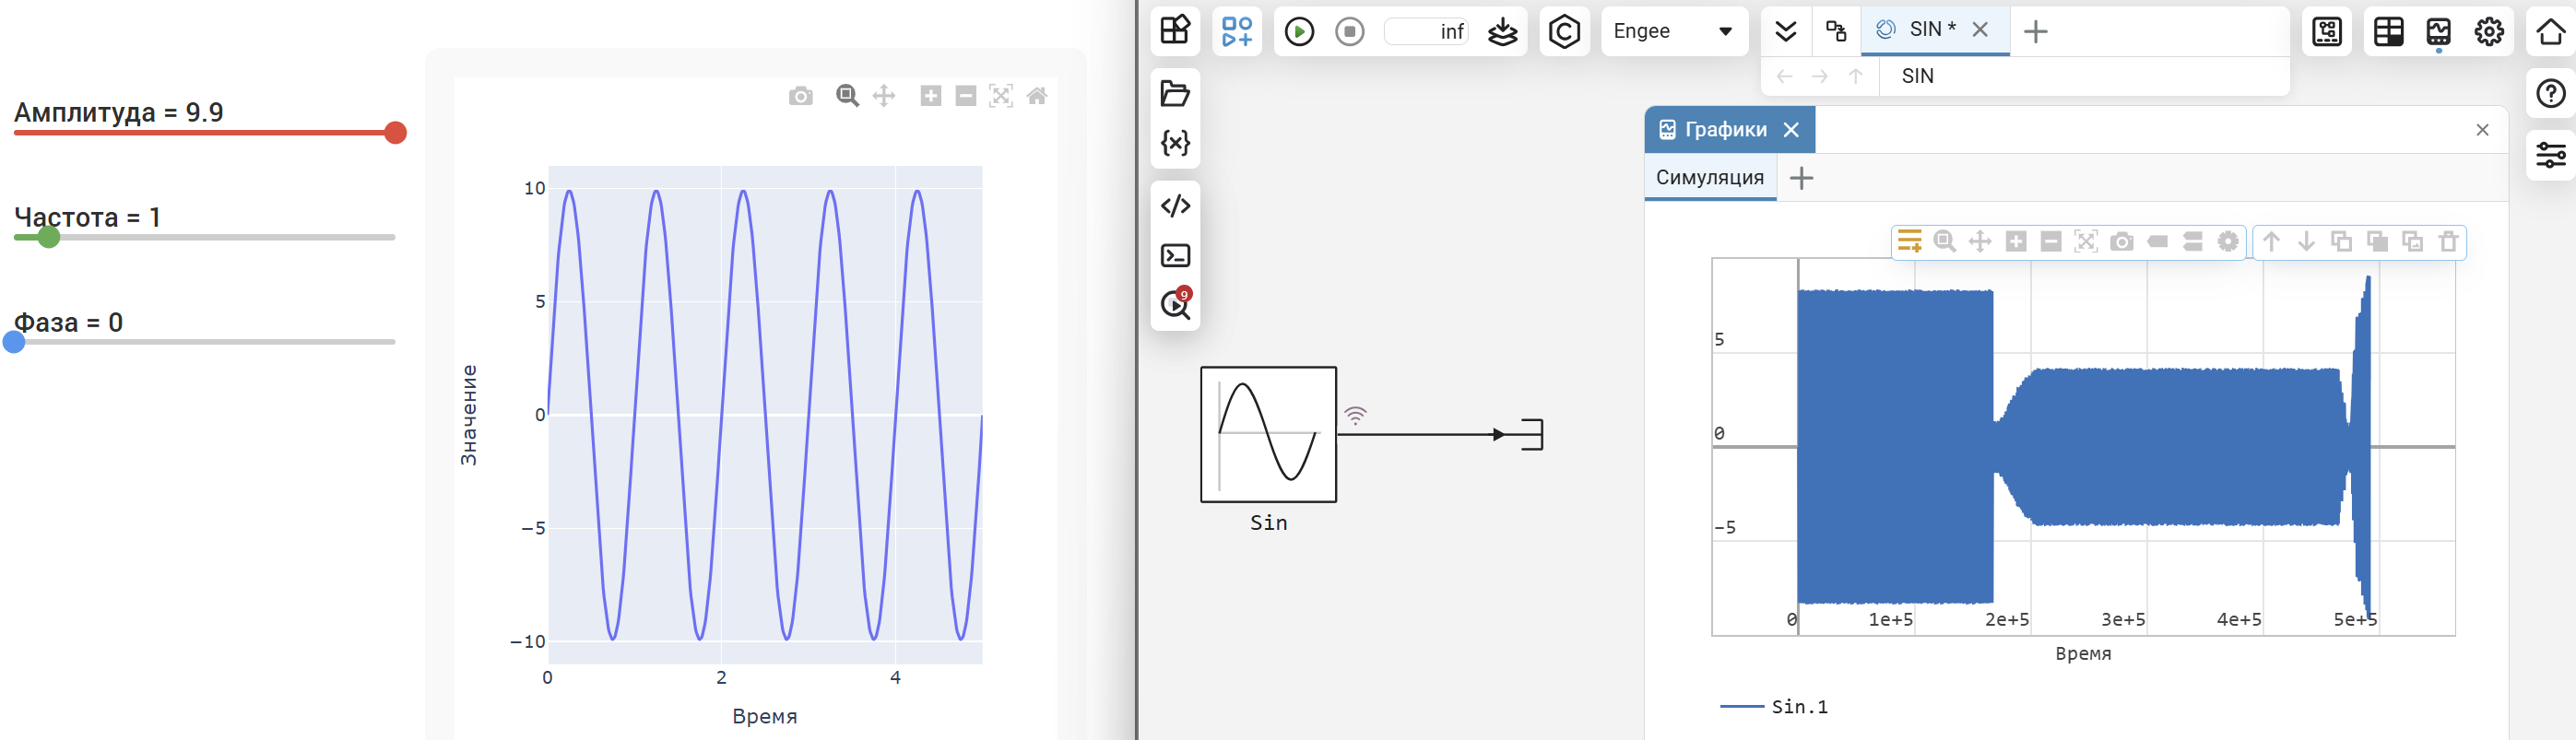Open the command line terminal icon
The image size is (2576, 740).
point(1175,256)
